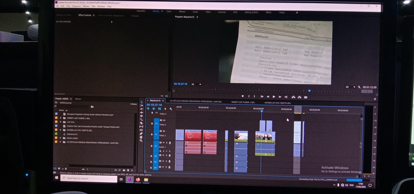Switch to the Color workspace
This screenshot has height=194, width=414.
click(x=169, y=11)
